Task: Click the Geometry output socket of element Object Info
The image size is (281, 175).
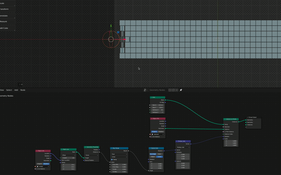Action: coord(165,128)
